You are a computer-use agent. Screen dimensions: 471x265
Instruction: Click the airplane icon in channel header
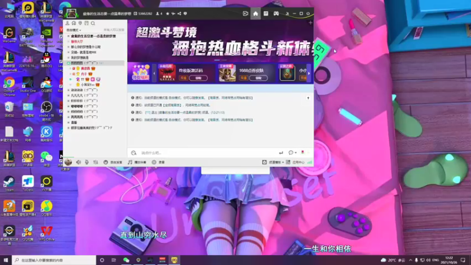pyautogui.click(x=173, y=14)
